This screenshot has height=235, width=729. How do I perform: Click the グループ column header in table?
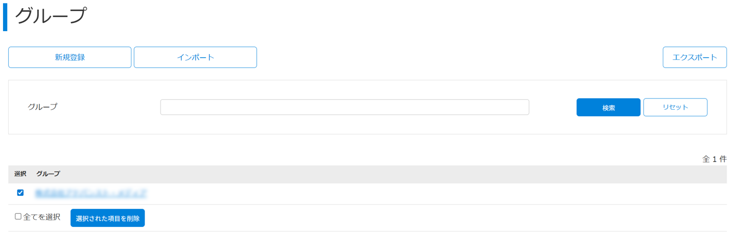[48, 174]
